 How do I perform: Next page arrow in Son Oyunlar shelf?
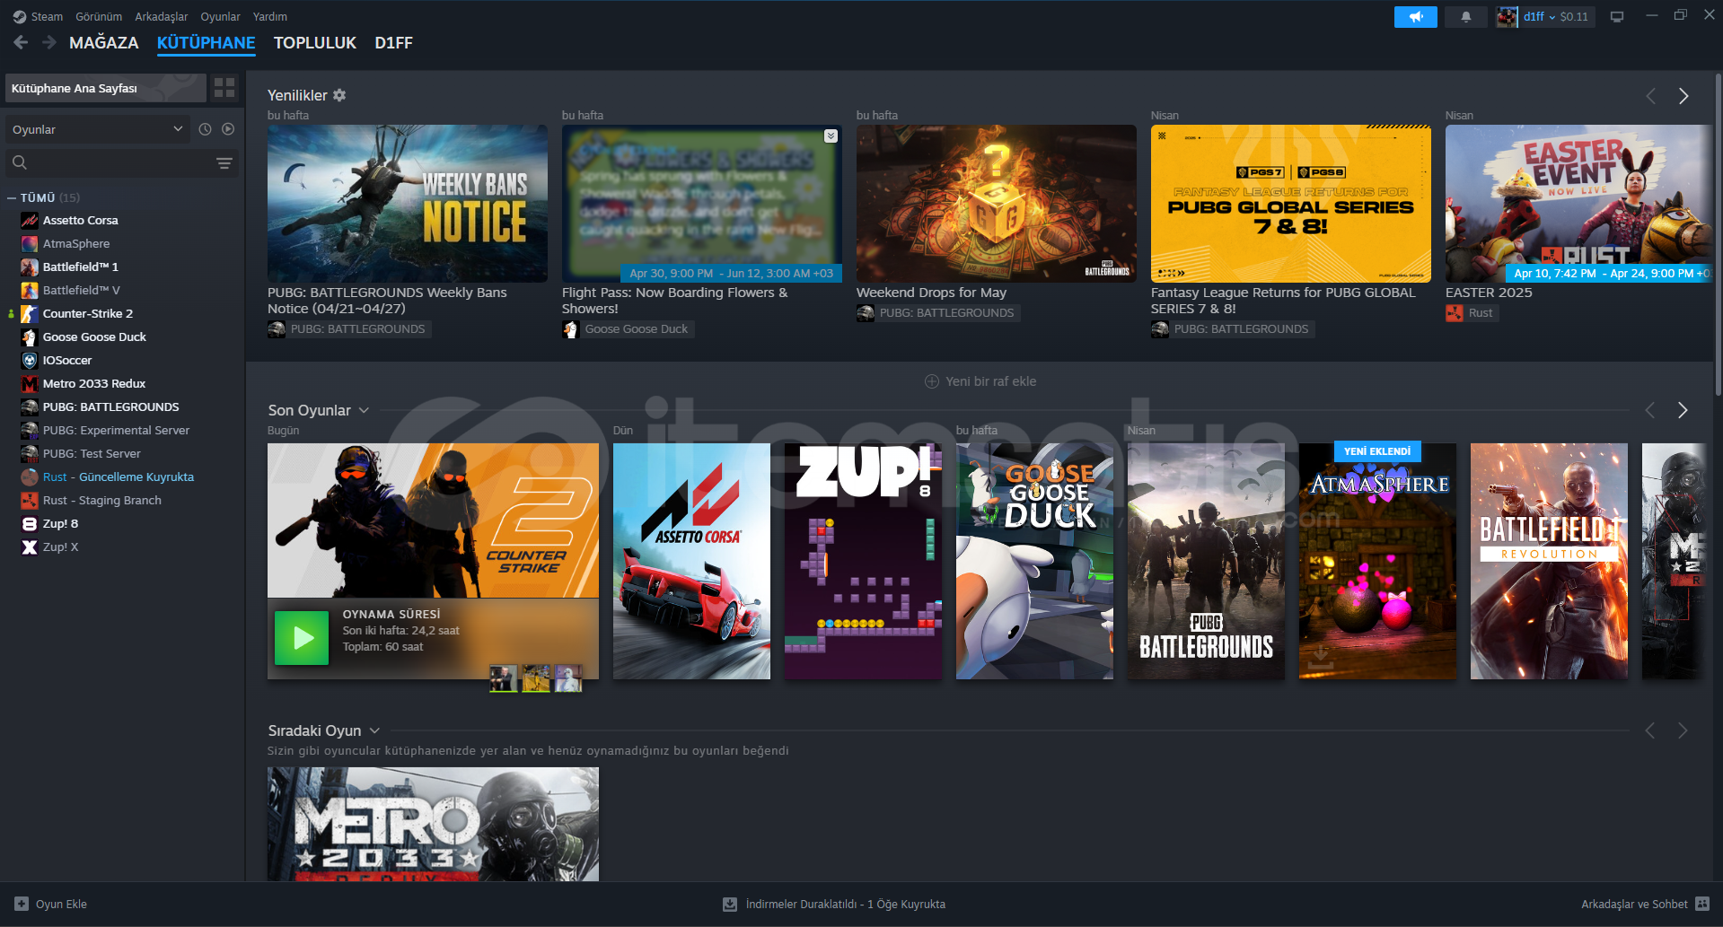[1683, 410]
